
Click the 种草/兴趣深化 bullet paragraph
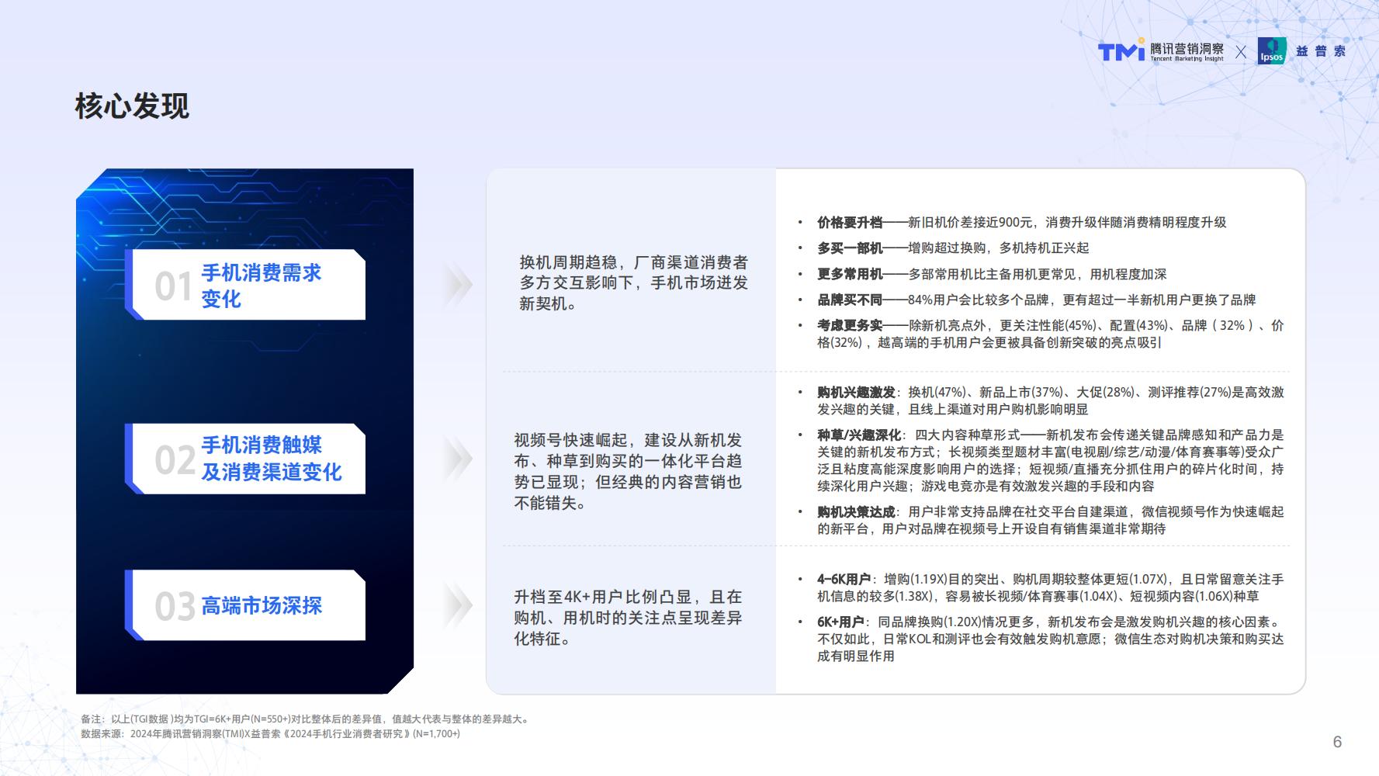tap(1051, 461)
